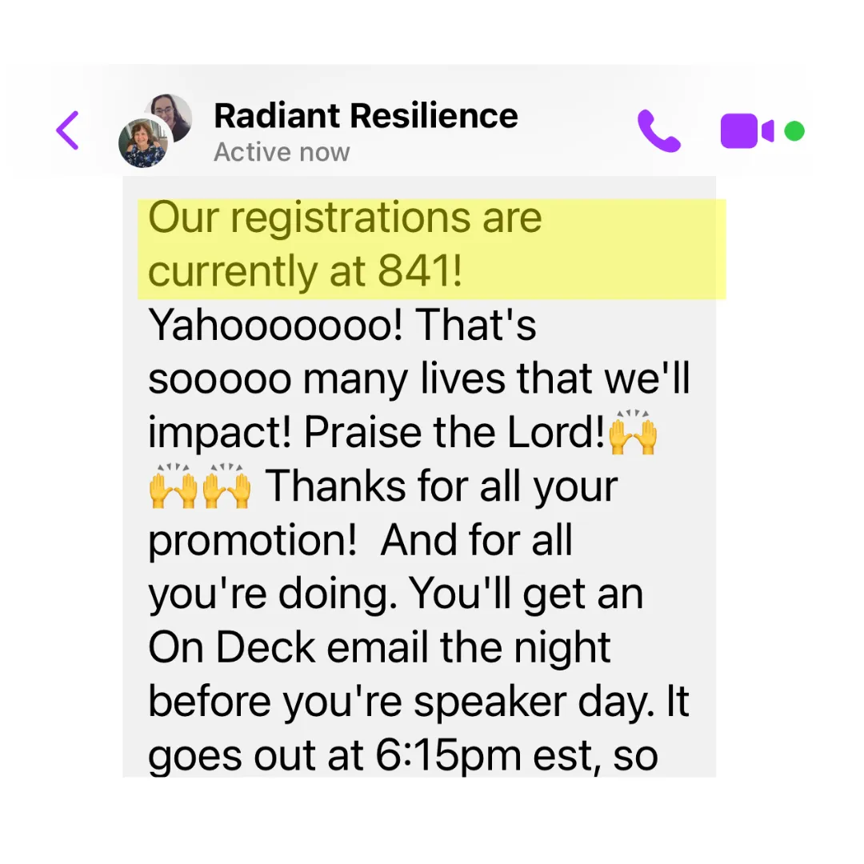
Task: Go back using the purple chevron arrow
Action: [68, 130]
